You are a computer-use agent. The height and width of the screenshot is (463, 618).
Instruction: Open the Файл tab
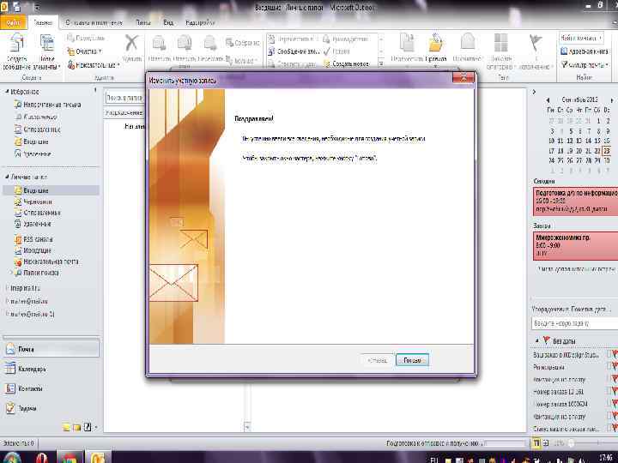point(13,23)
